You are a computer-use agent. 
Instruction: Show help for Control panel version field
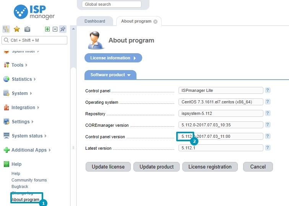pos(268,136)
